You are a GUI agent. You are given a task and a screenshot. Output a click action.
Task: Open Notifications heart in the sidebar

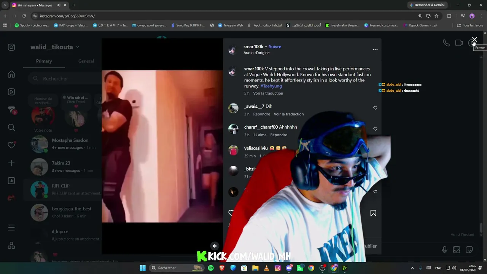11,145
